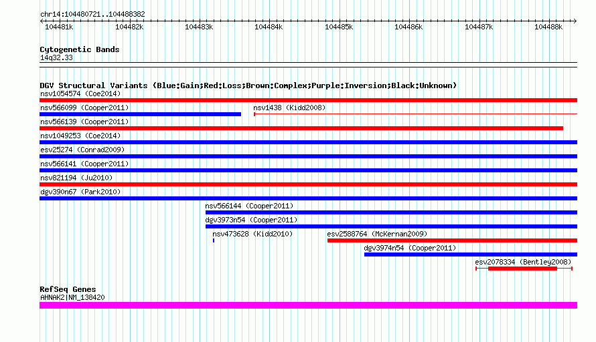Click the red nsv821194 loss bar
This screenshot has height=342, width=596.
coord(308,184)
